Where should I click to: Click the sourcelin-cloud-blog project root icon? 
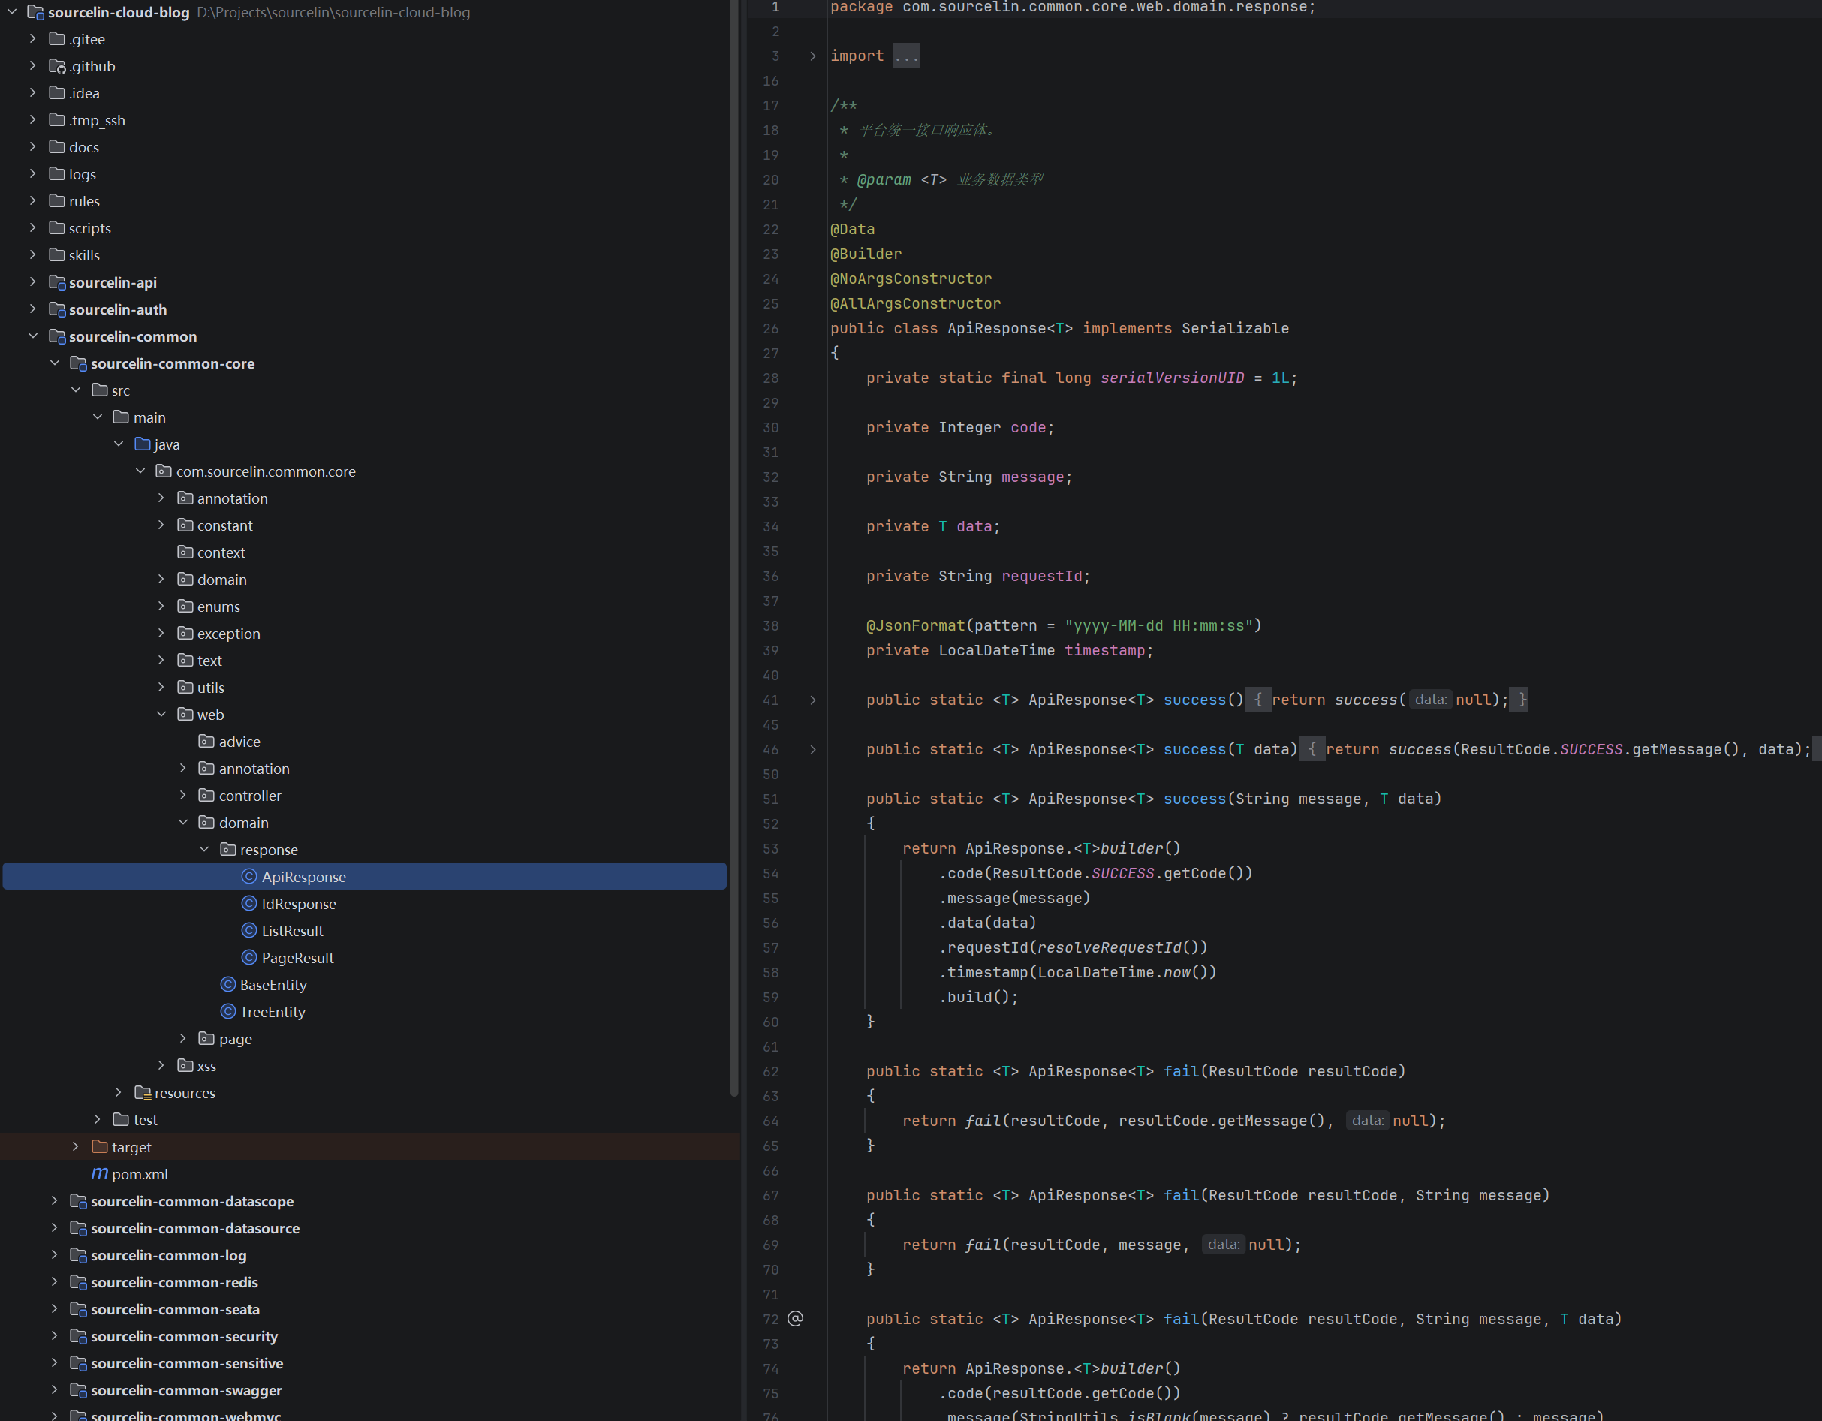click(36, 13)
